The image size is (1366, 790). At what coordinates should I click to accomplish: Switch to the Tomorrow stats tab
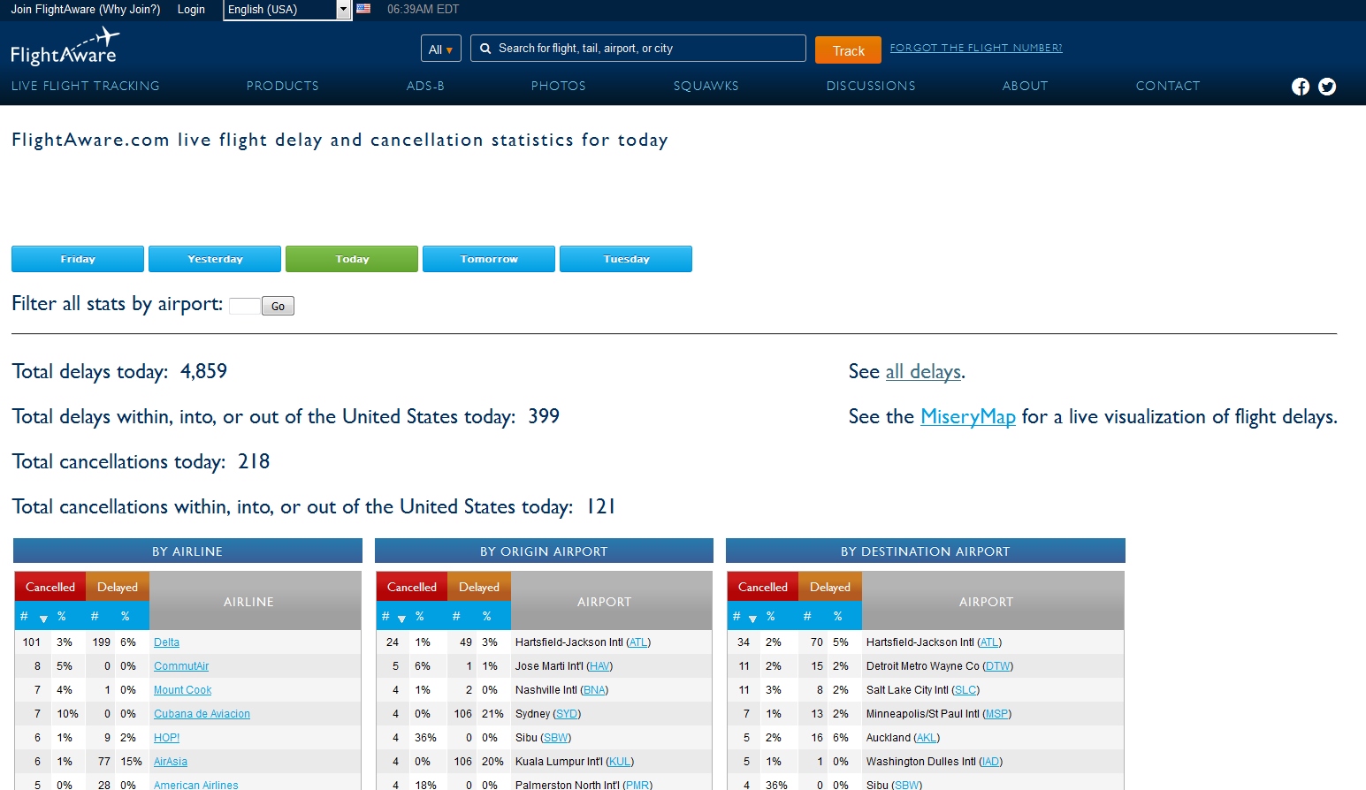pos(489,259)
